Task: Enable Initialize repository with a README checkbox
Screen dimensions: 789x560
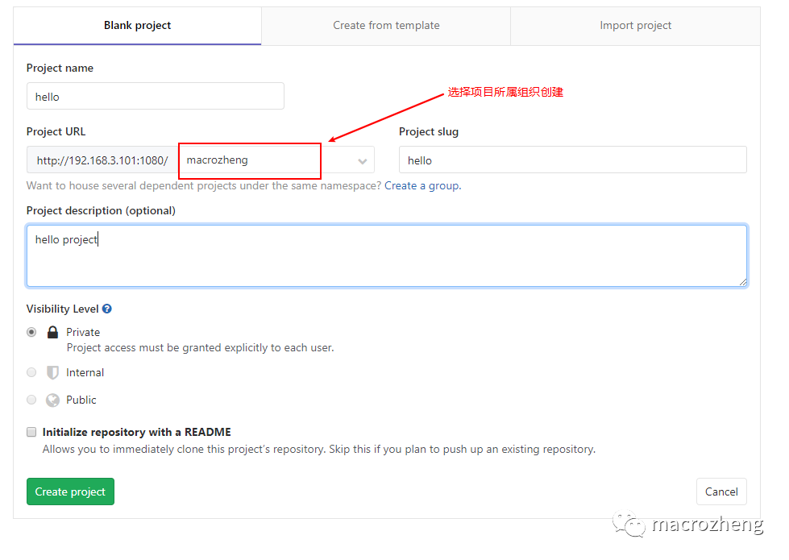Action: tap(31, 432)
